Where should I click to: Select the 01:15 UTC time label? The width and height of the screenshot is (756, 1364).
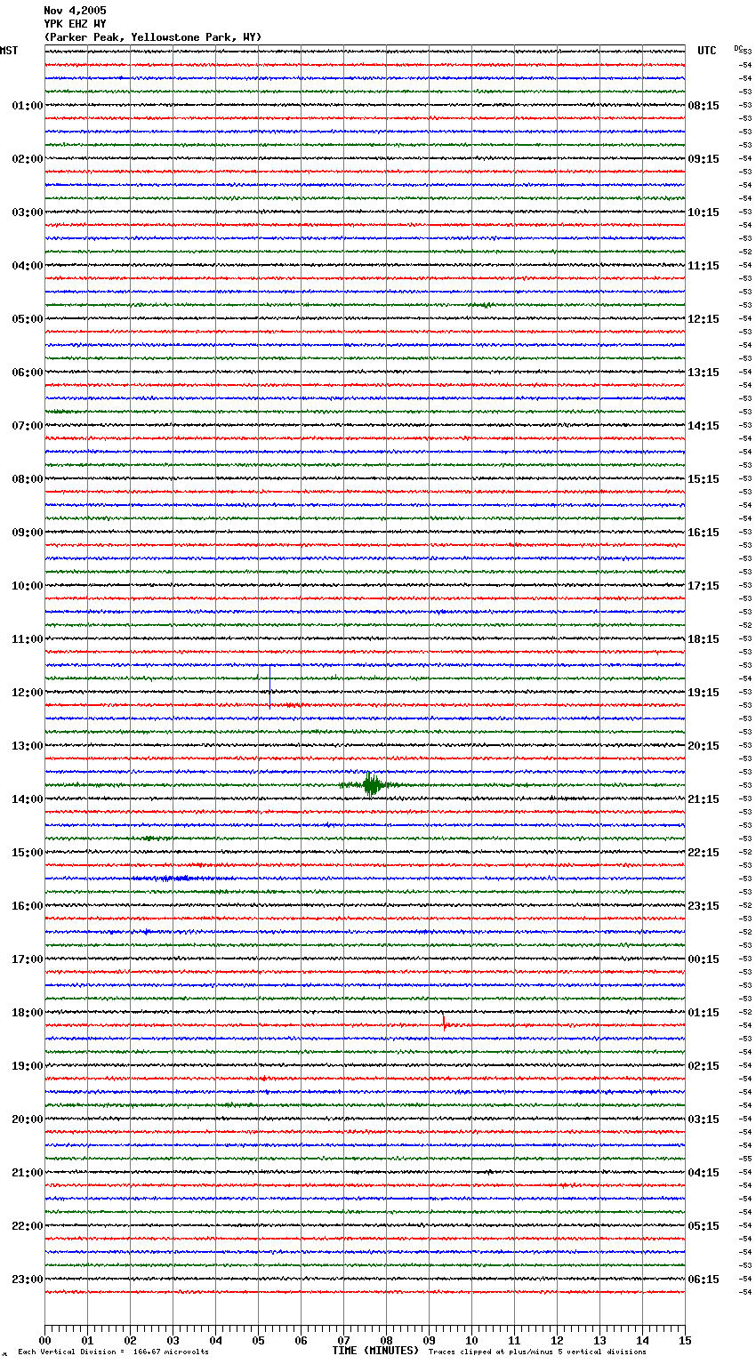(704, 1013)
